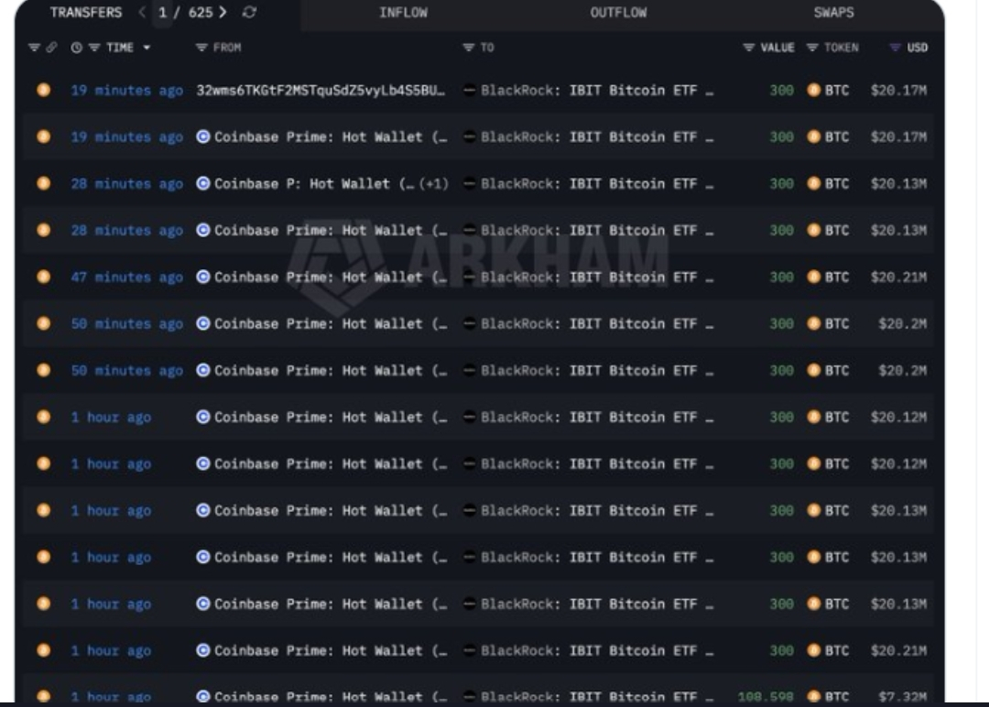Click the page number field showing 1

[x=162, y=13]
